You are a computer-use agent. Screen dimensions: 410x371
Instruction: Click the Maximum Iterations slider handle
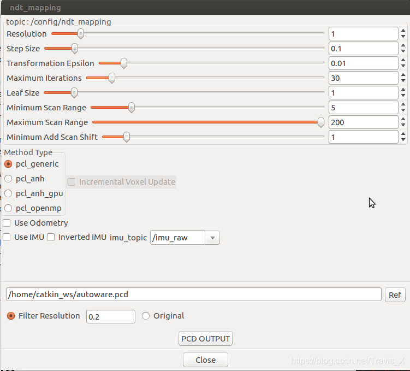click(x=112, y=78)
